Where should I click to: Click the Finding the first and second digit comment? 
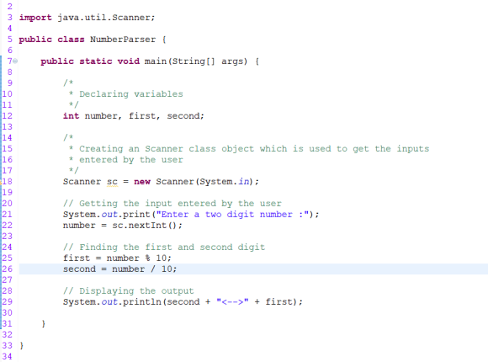[x=164, y=248]
